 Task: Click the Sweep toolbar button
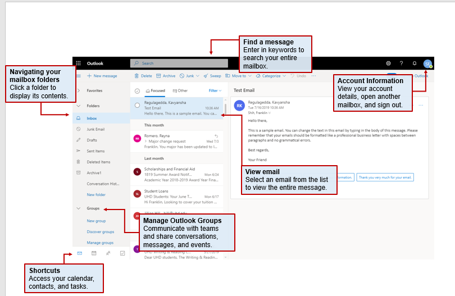coord(212,76)
